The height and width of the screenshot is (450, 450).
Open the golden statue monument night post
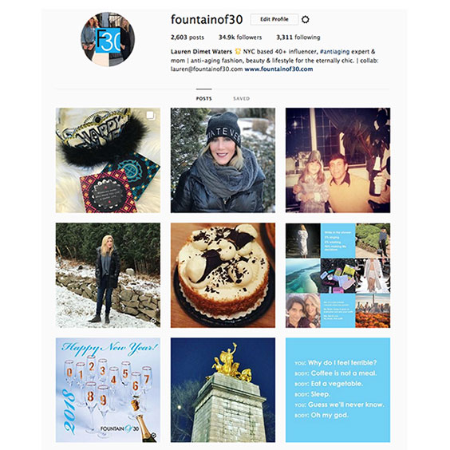click(x=223, y=390)
